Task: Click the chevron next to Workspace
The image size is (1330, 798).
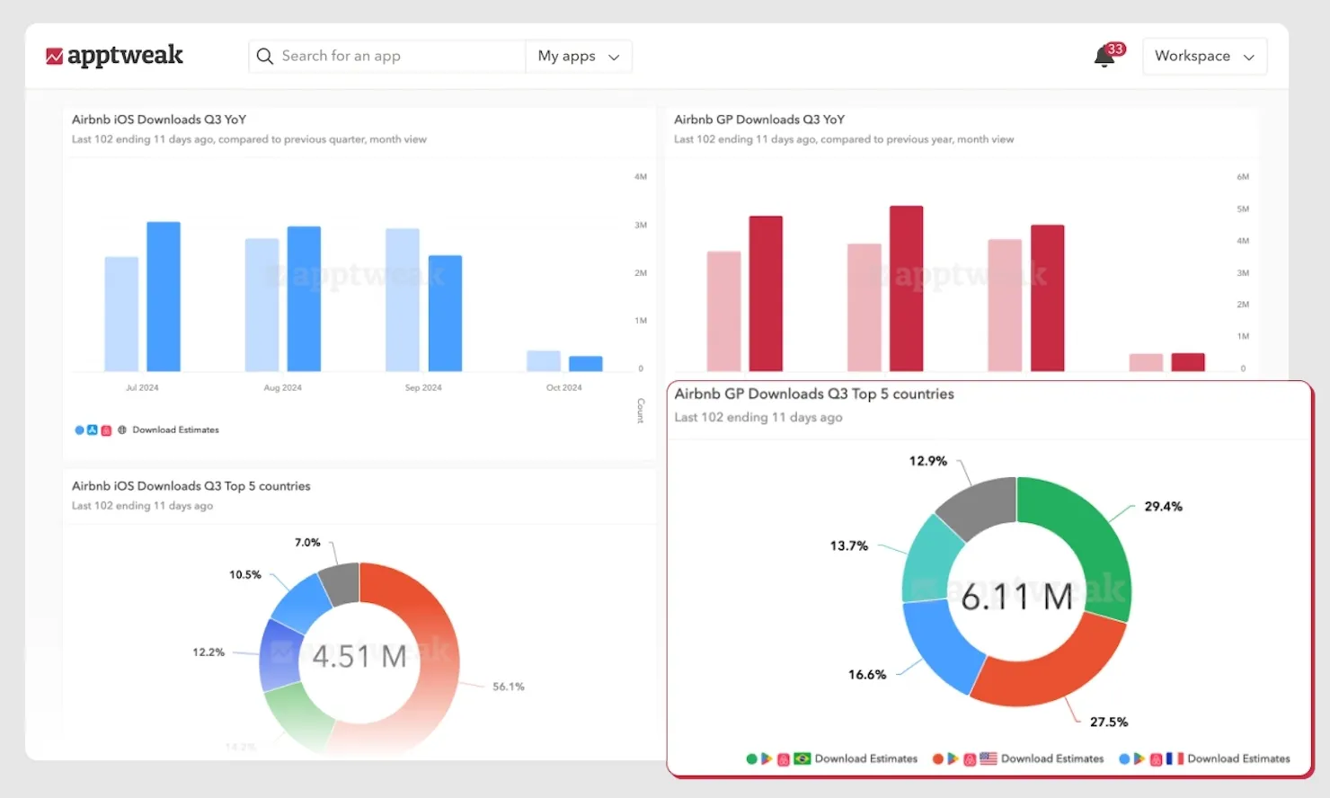Action: tap(1248, 57)
